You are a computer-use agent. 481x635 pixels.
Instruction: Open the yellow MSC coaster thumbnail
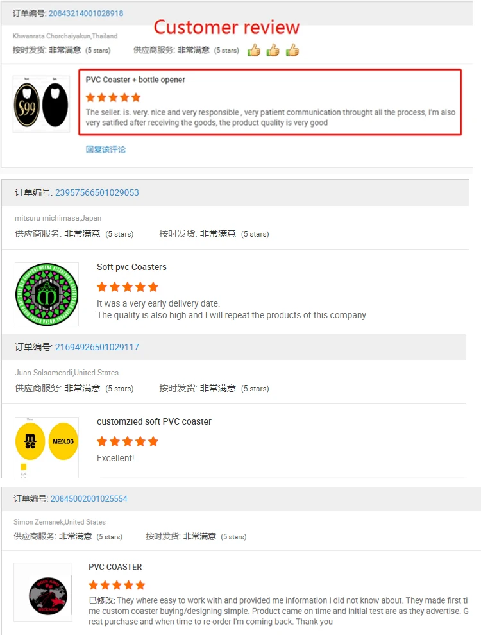(x=47, y=447)
